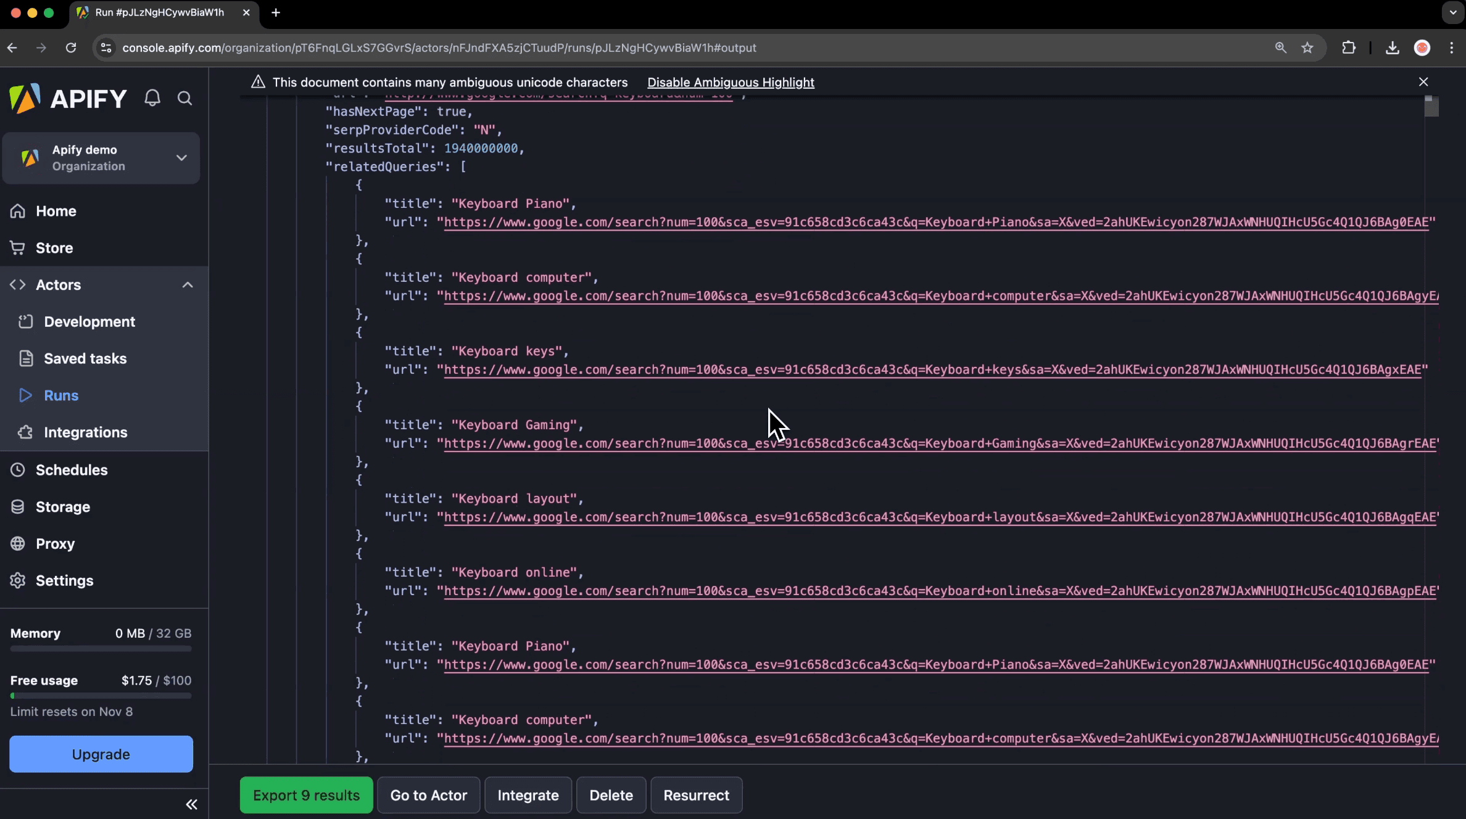Click the "serpProviderCode": "N" line

414,130
